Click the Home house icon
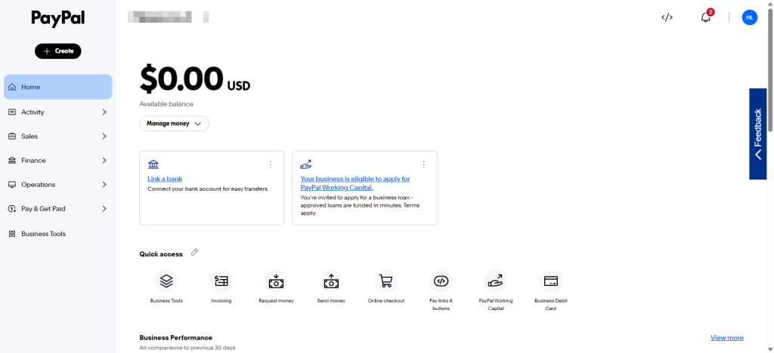Screen dimensions: 774x353 [12, 87]
